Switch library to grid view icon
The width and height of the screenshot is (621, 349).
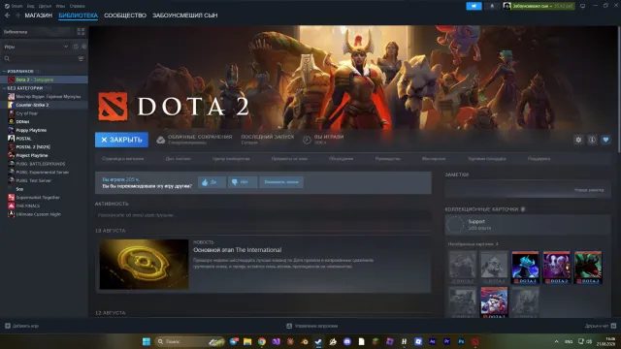(x=81, y=32)
